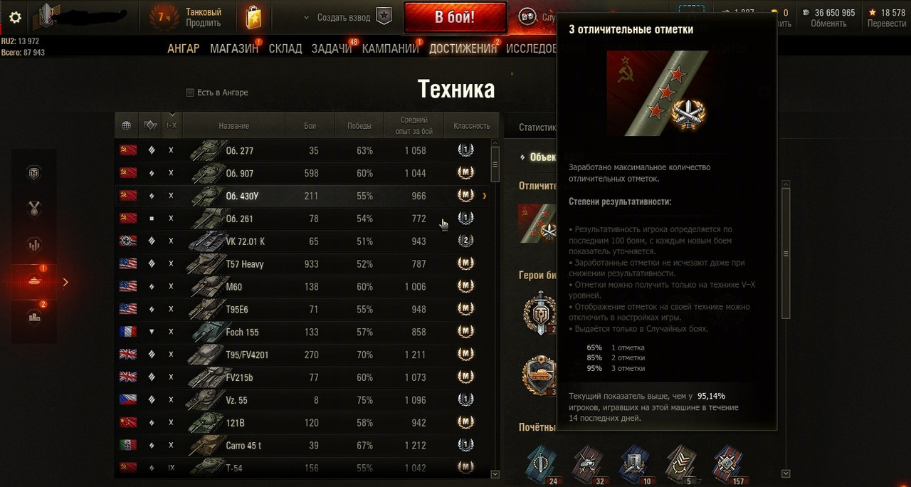
Task: Expand the left sidebar chevron
Action: pos(65,282)
